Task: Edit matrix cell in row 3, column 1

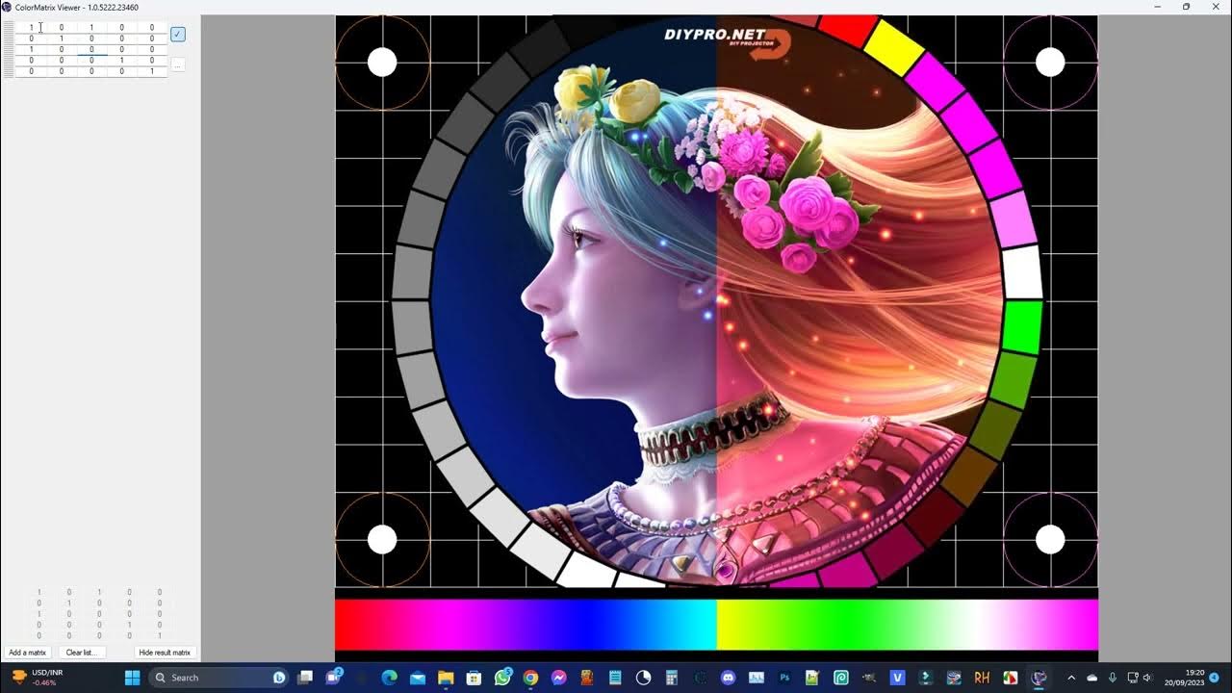Action: click(x=31, y=49)
